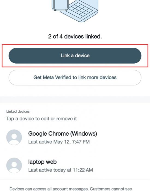
Task: Click the 2 of 4 devices linked text
Action: point(75,36)
